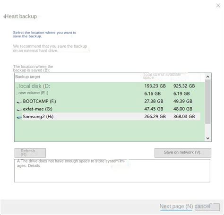The width and height of the screenshot is (224, 215).
Task: Click the 6.16 GB value for E:
Action: (152, 94)
